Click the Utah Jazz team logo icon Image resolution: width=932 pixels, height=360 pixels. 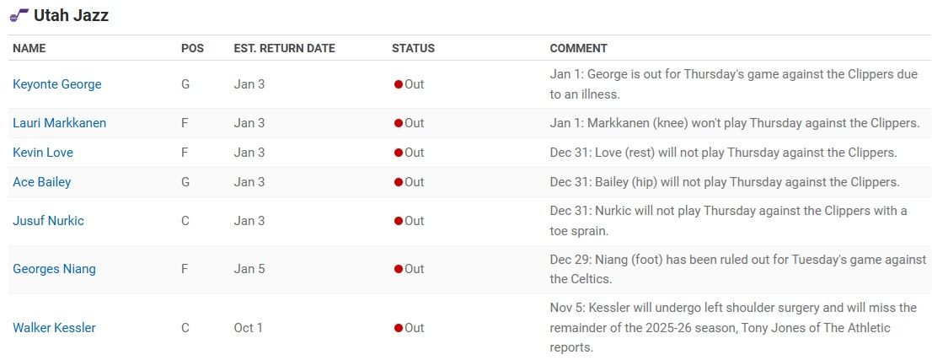click(x=19, y=16)
